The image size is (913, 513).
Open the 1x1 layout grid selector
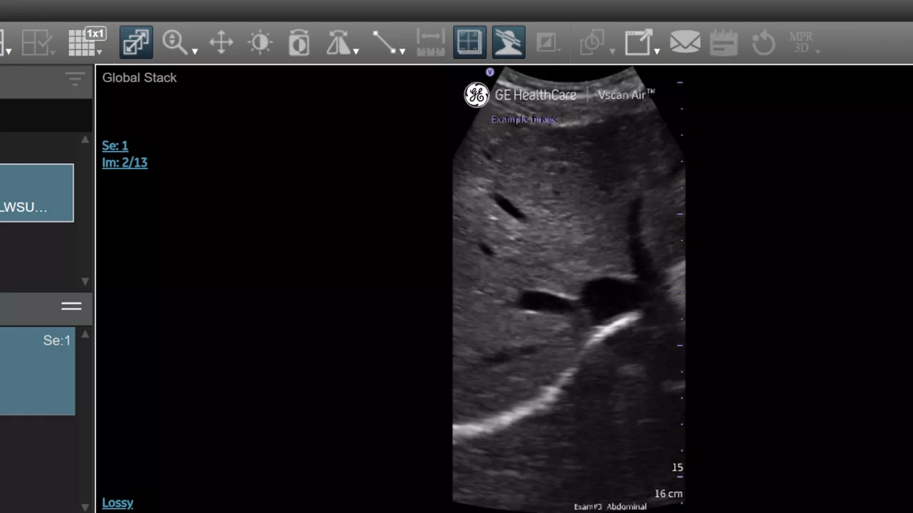tap(86, 42)
